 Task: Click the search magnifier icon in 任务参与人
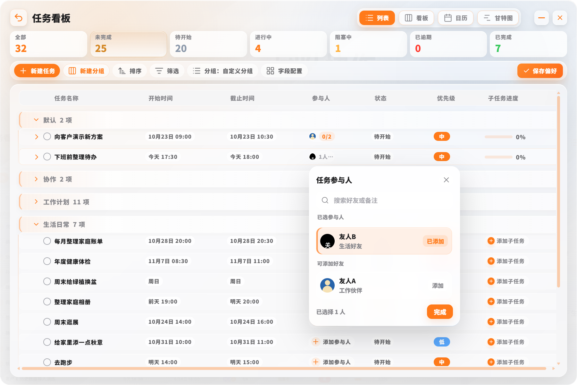click(325, 201)
